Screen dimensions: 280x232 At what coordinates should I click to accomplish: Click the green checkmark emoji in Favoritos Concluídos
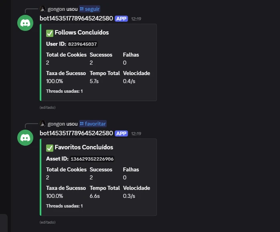tap(50, 148)
